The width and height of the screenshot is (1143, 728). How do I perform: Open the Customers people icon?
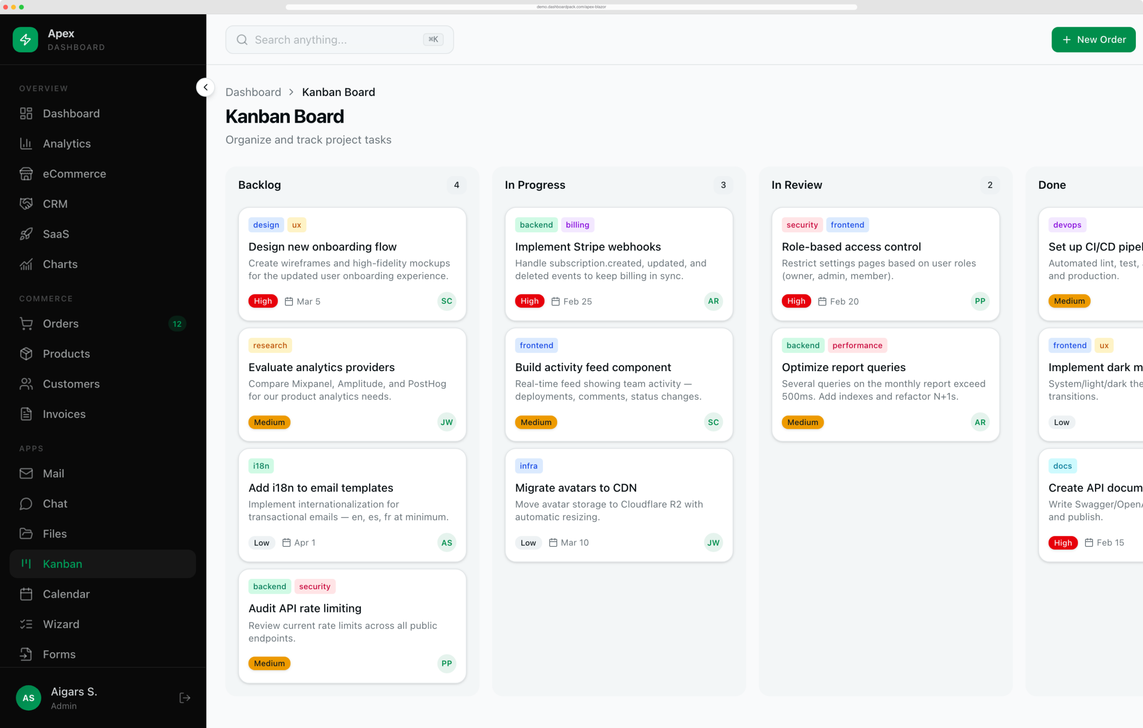pos(26,384)
